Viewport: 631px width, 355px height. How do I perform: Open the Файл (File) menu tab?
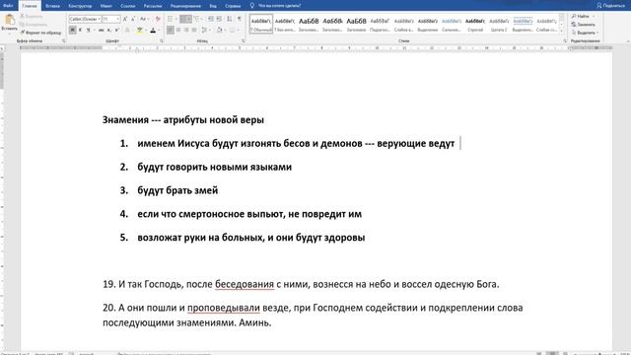[x=8, y=6]
